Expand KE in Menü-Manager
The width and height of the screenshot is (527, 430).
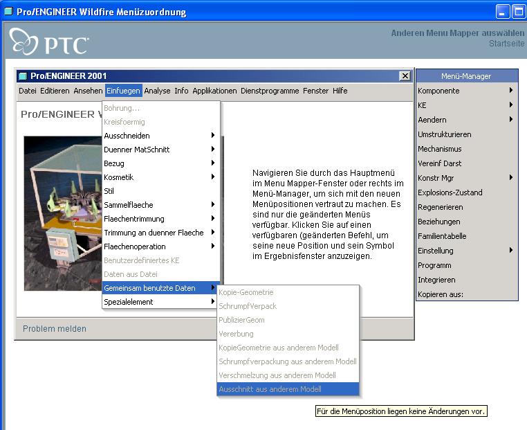(x=467, y=105)
